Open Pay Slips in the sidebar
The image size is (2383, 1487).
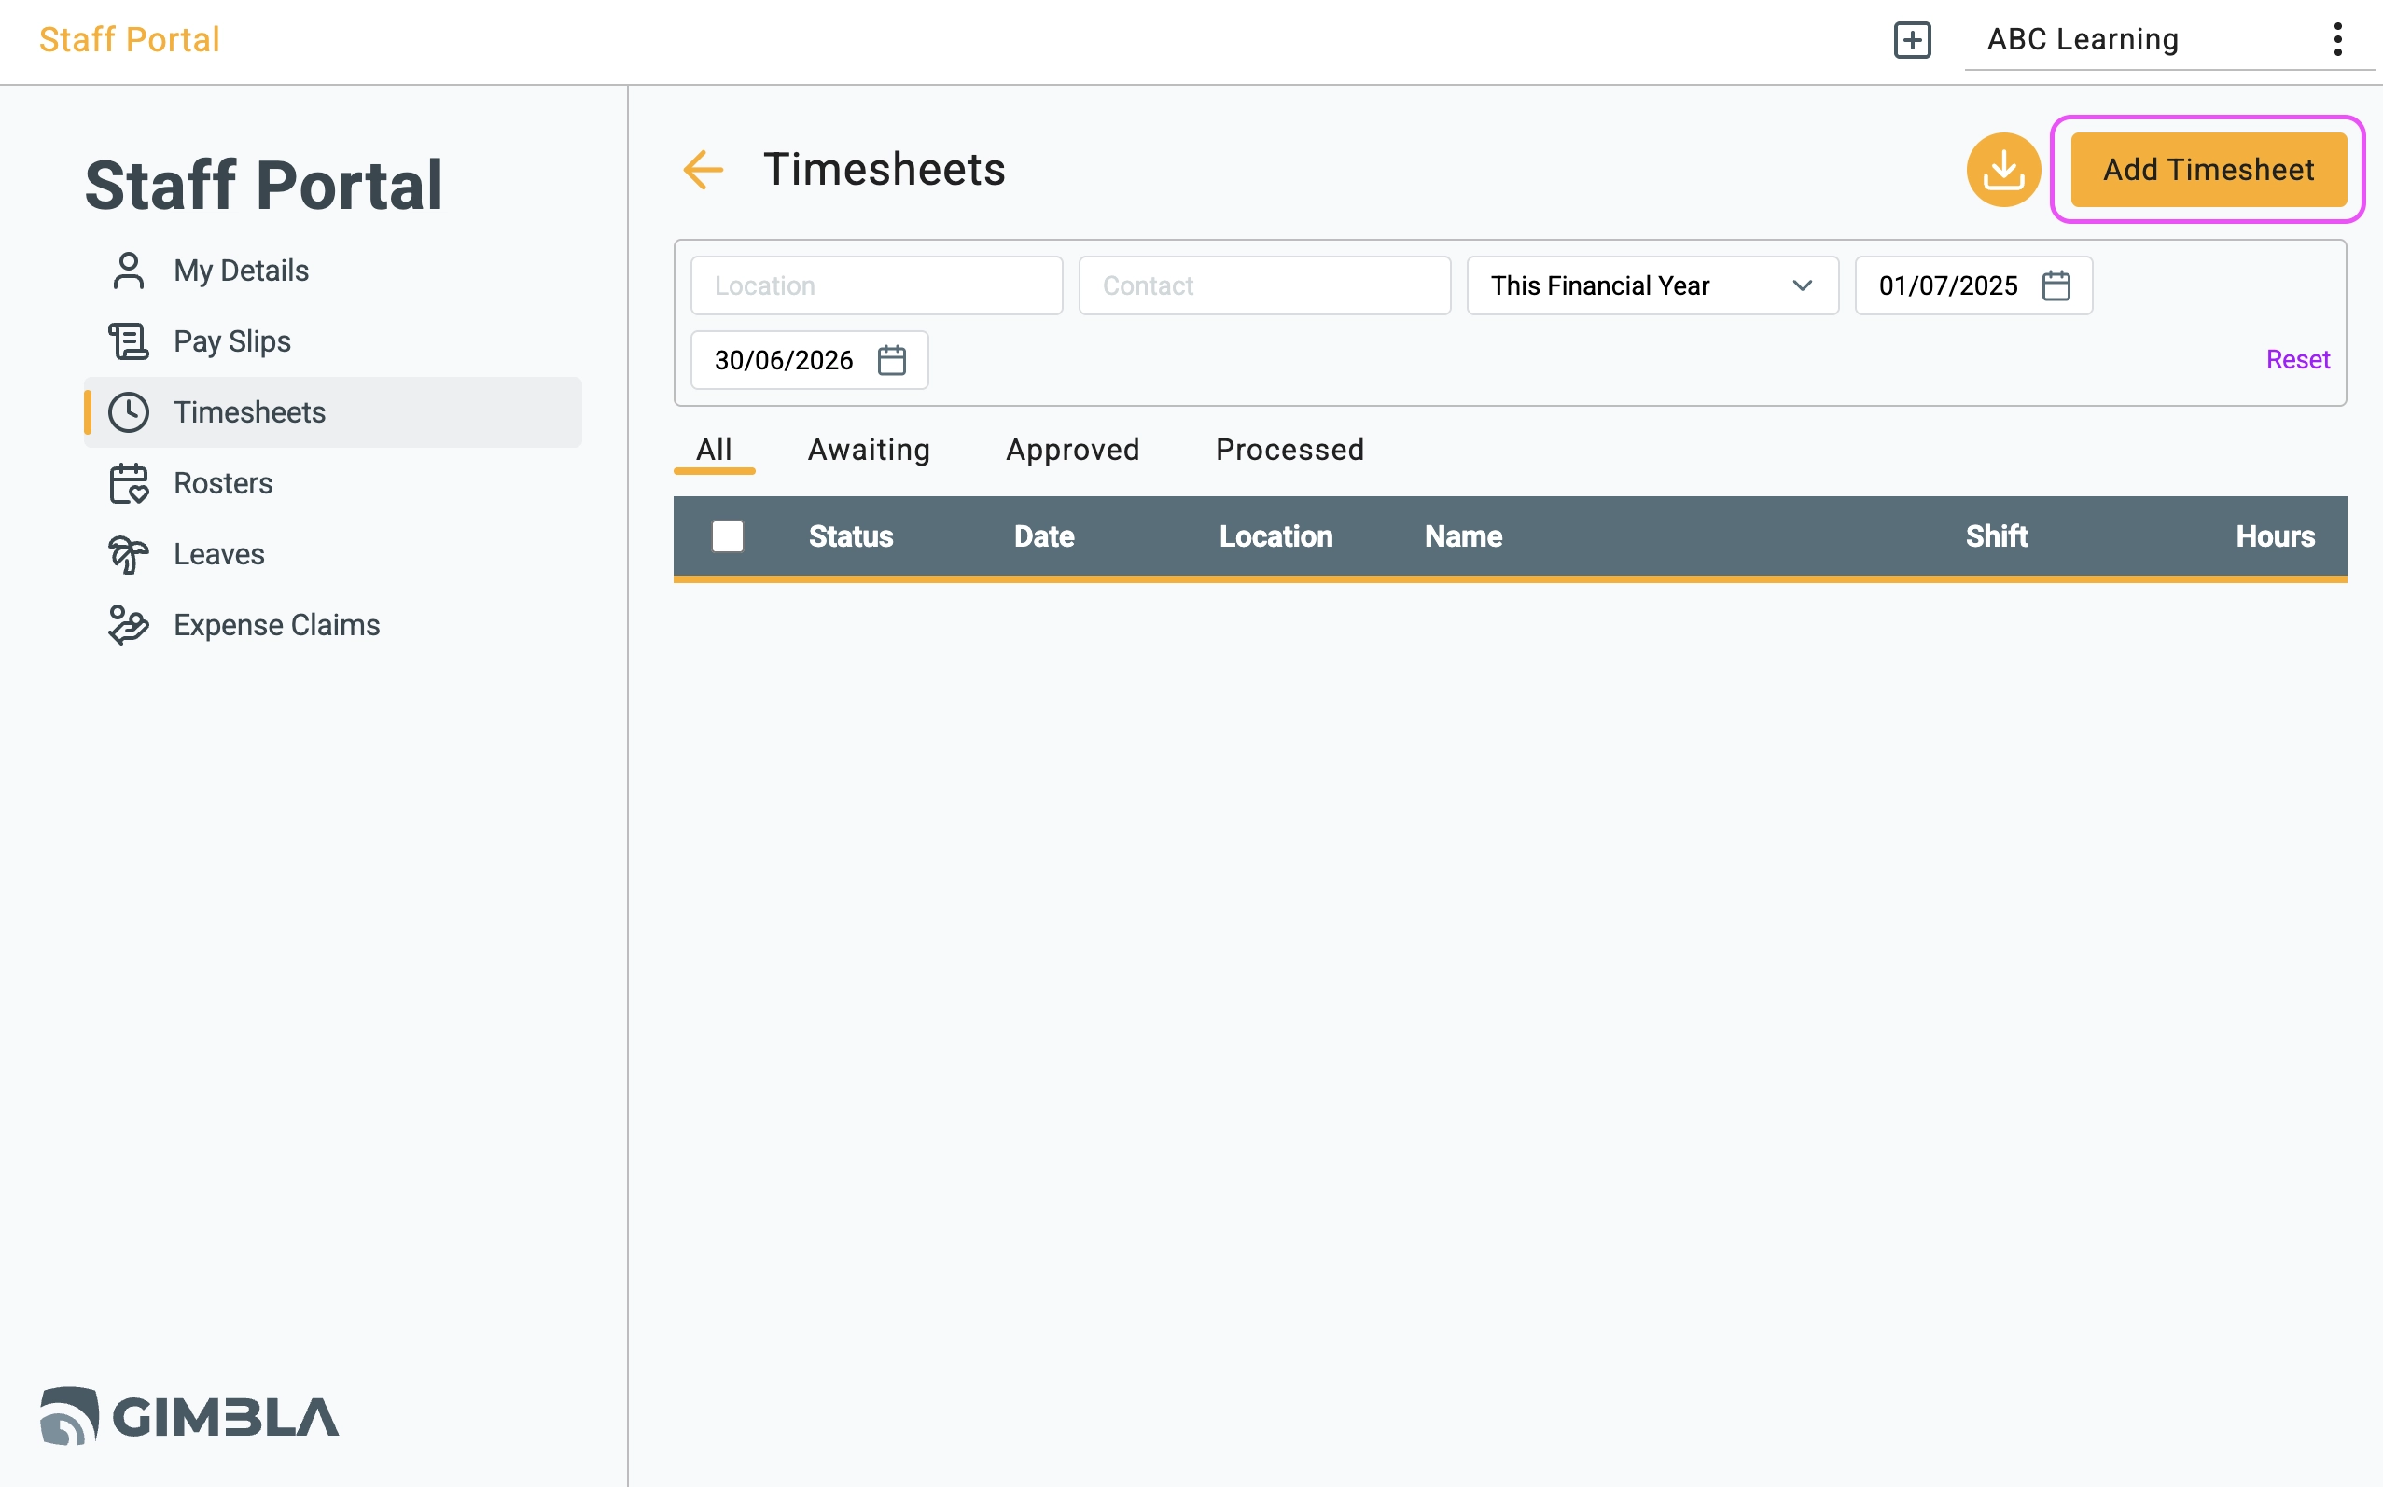[x=333, y=341]
